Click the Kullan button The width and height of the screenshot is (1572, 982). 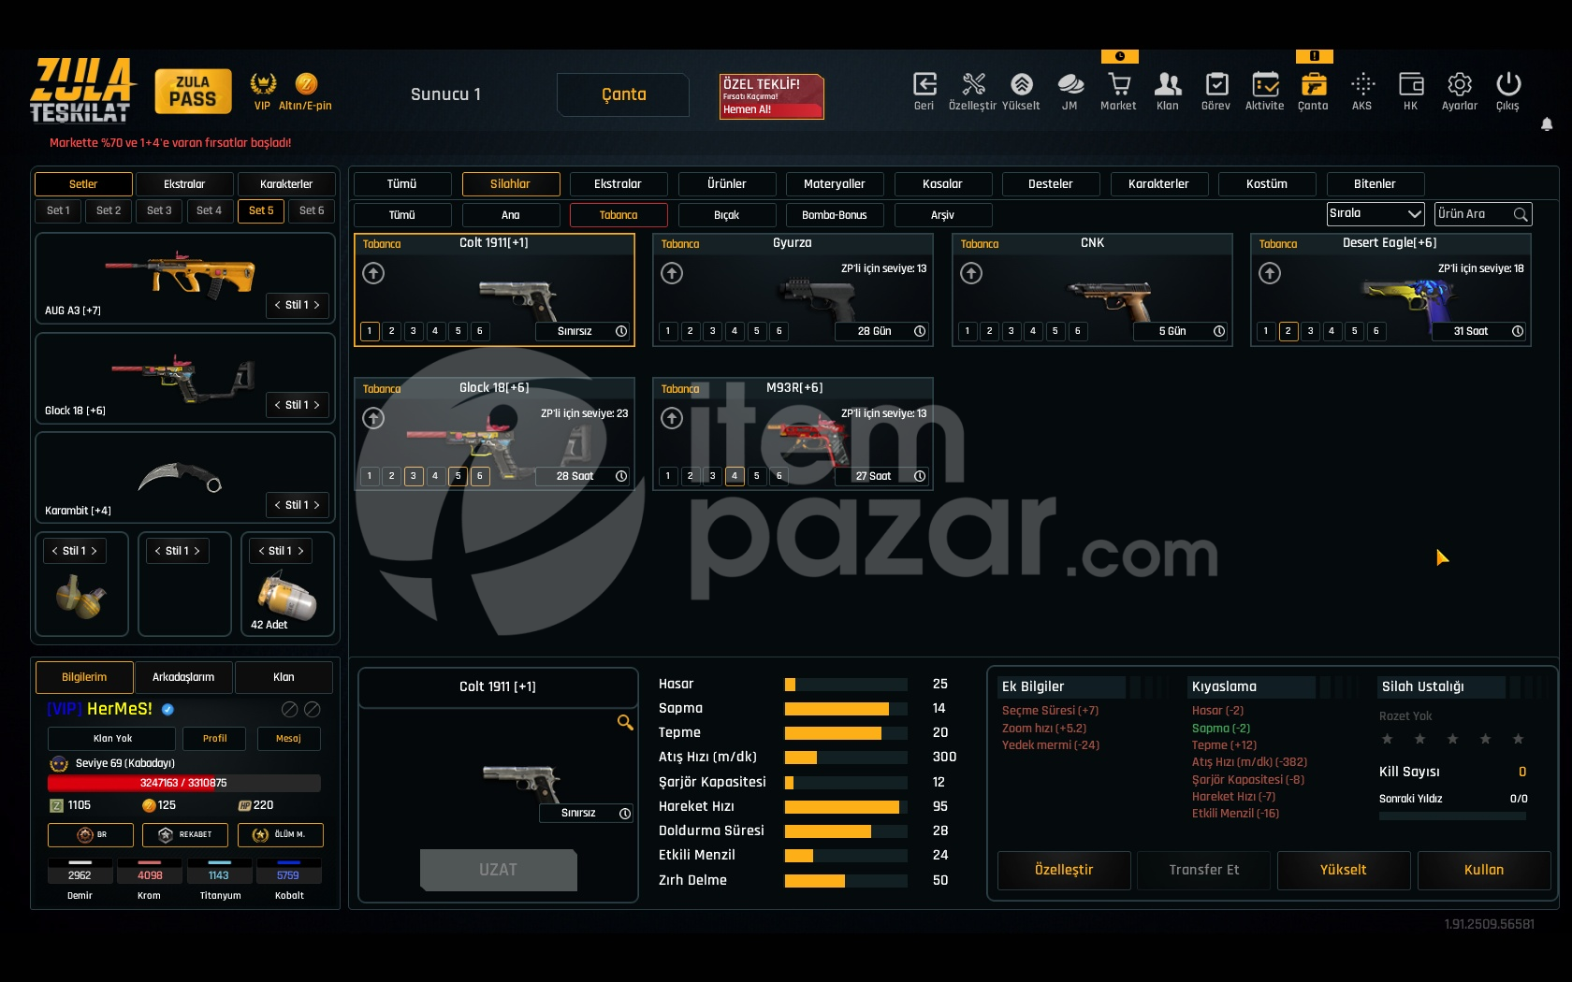(1484, 870)
